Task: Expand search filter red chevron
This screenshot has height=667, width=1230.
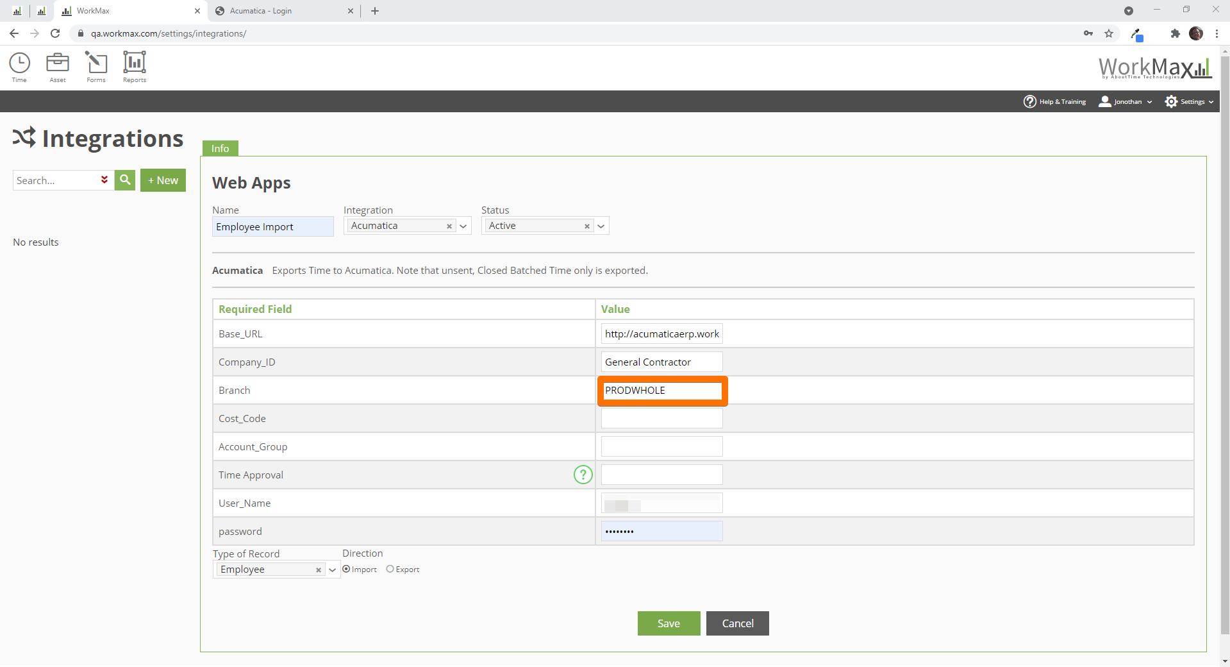Action: click(104, 180)
